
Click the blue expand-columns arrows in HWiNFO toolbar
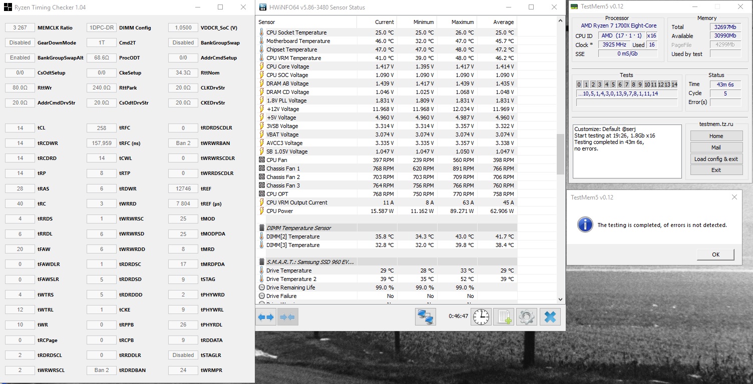266,317
